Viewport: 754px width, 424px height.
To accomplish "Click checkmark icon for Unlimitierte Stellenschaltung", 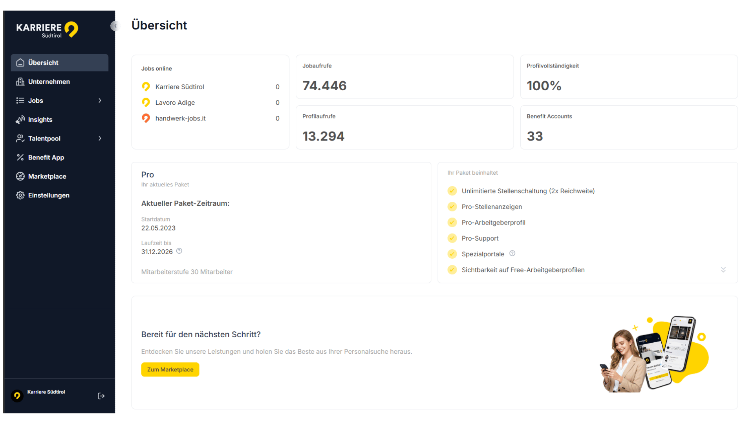I will coord(452,191).
